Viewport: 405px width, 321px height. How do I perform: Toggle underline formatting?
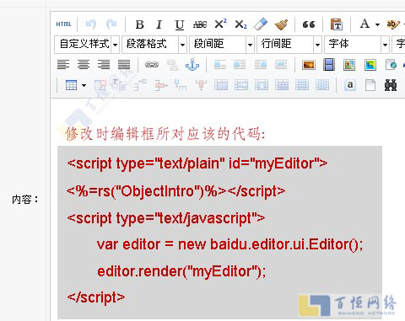tap(180, 24)
